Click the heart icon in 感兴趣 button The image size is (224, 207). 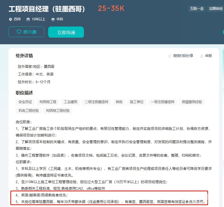(x=19, y=32)
